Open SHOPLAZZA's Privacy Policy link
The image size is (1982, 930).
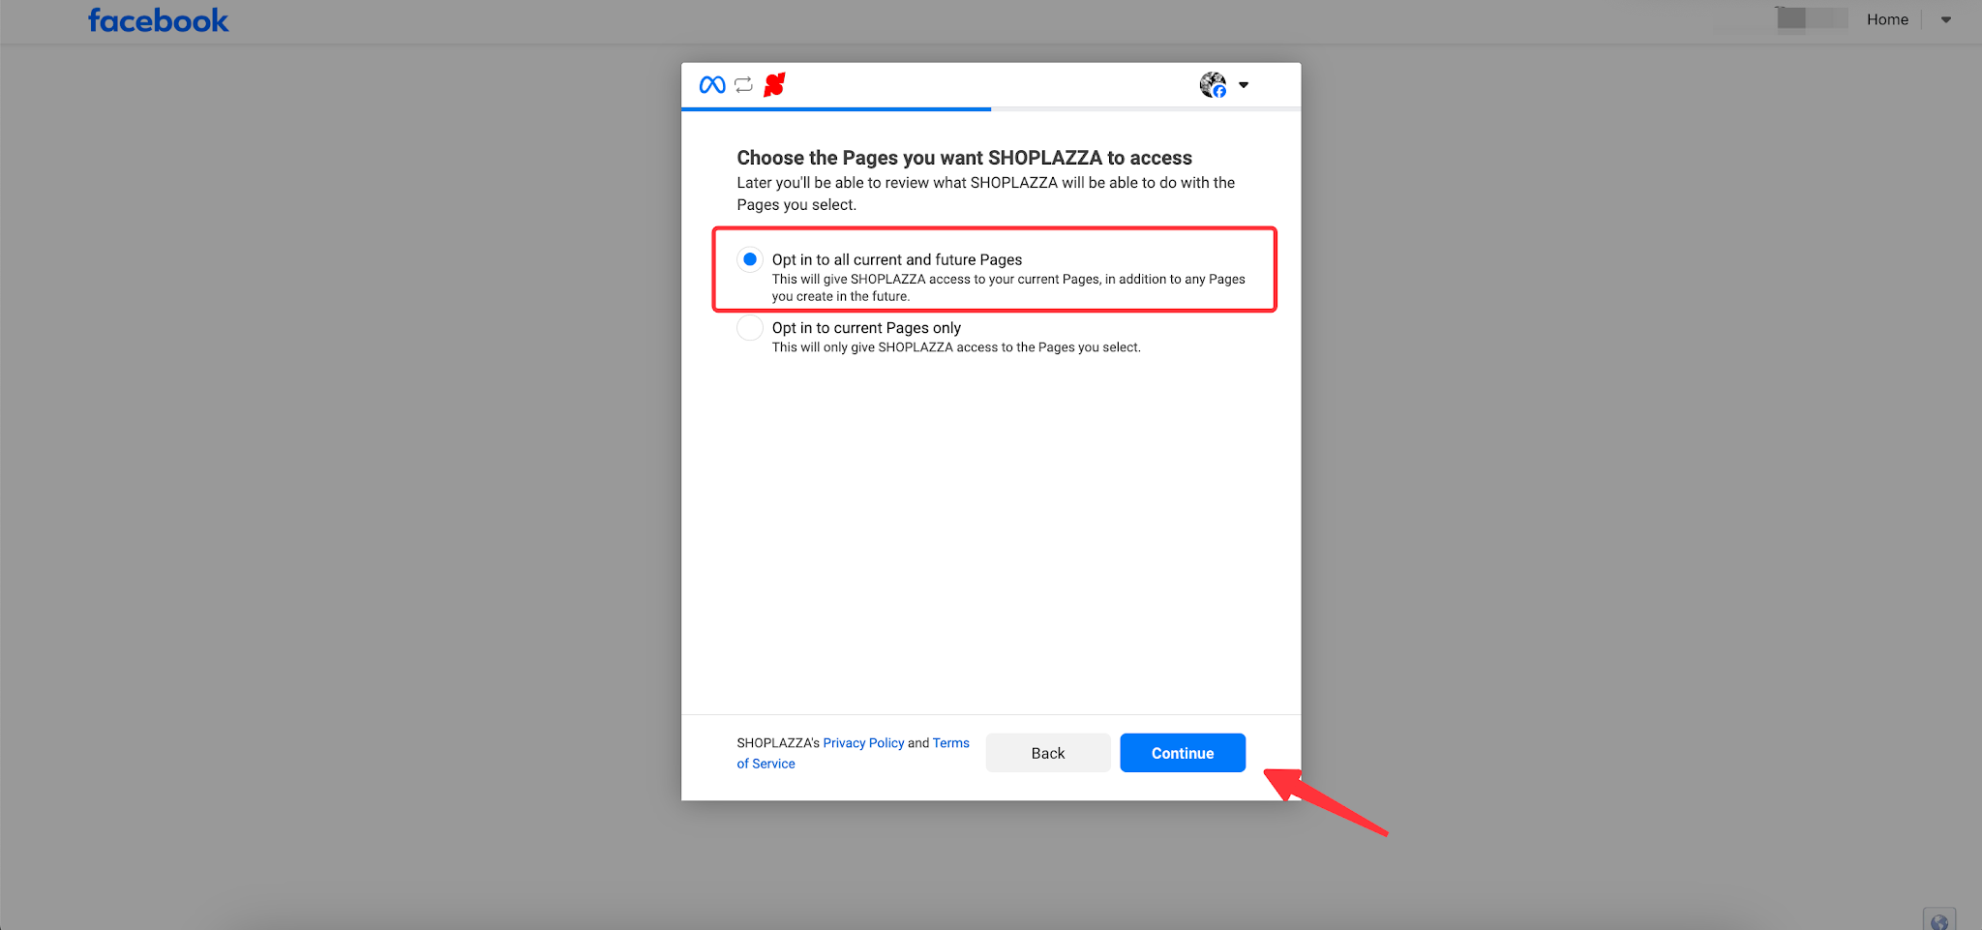(863, 743)
